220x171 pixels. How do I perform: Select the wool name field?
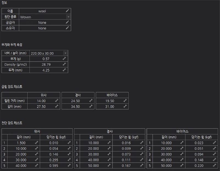[x=42, y=11]
